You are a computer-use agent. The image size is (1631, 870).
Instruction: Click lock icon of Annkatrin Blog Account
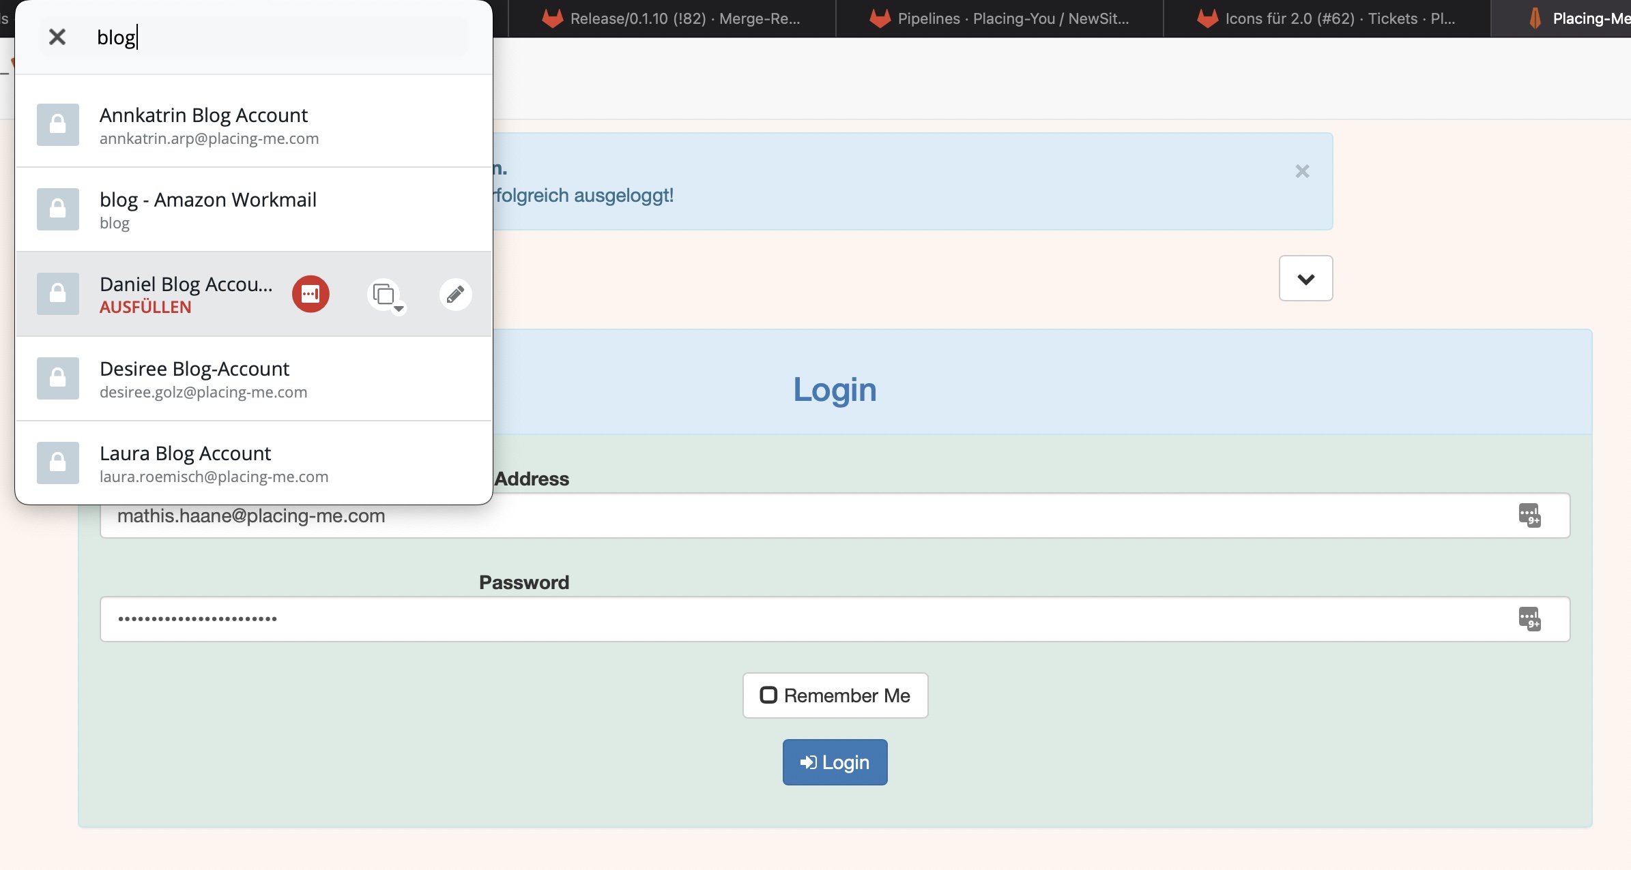pyautogui.click(x=58, y=125)
